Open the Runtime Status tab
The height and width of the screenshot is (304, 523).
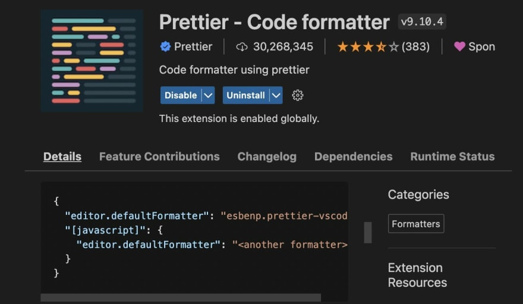click(452, 156)
